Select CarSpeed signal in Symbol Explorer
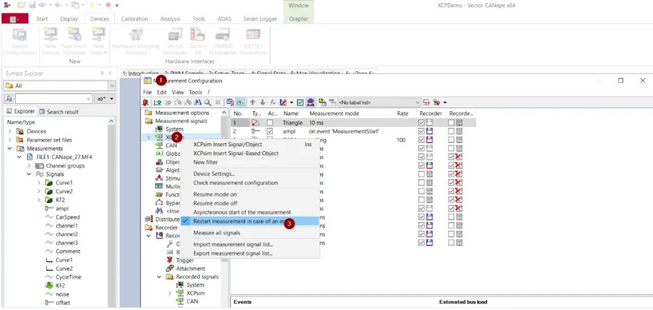 click(x=68, y=217)
